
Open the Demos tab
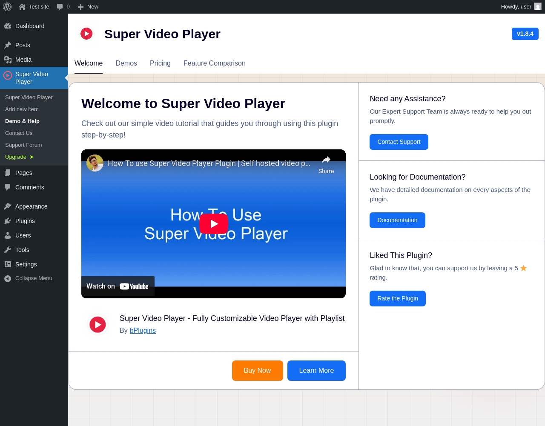(126, 63)
